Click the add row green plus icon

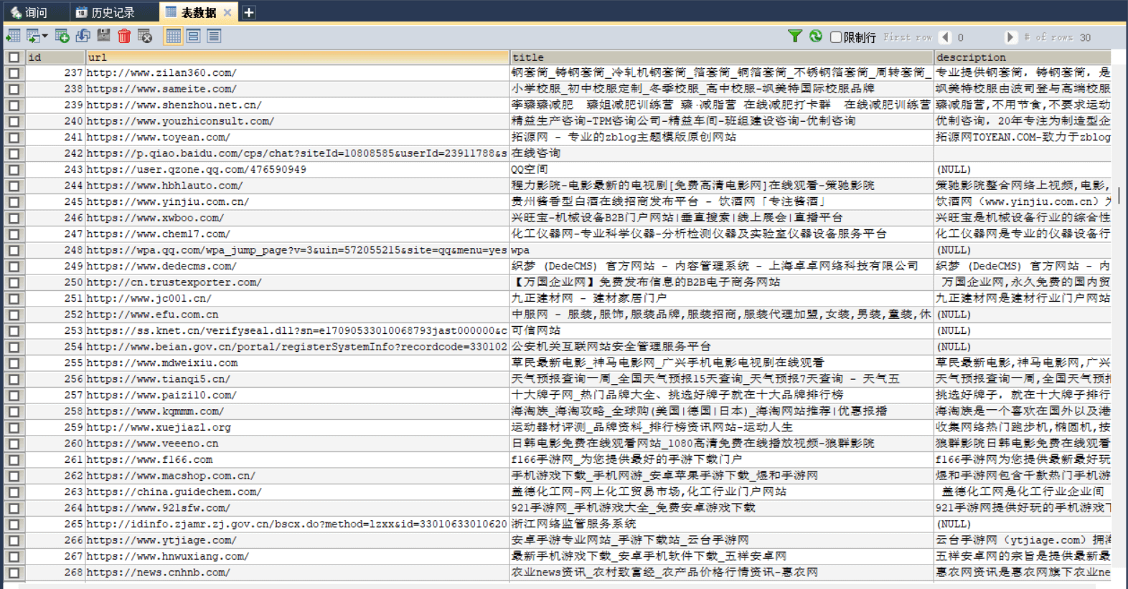point(62,36)
